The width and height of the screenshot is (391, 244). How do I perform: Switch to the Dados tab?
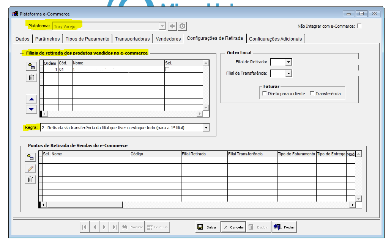pos(22,39)
